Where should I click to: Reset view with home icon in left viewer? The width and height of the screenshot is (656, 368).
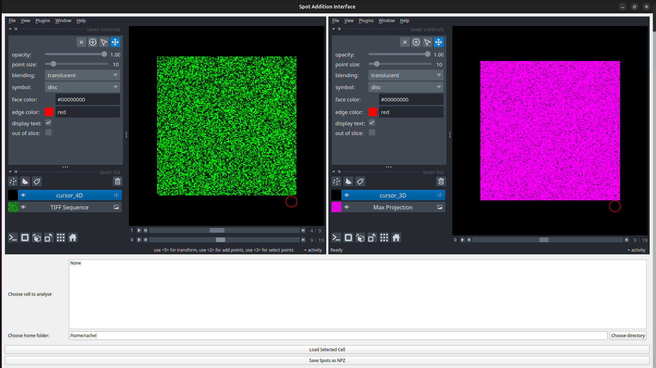73,238
